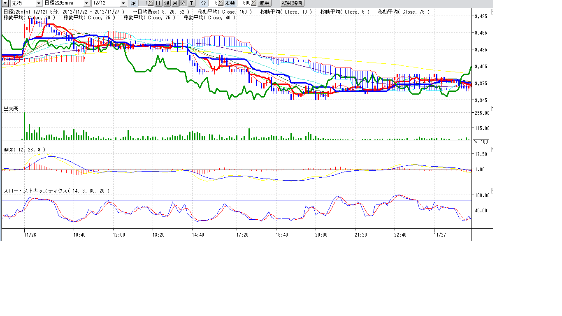Screen dimensions: 562x316
Task: Switch chart to daily (日) timeframe
Action: click(158, 3)
